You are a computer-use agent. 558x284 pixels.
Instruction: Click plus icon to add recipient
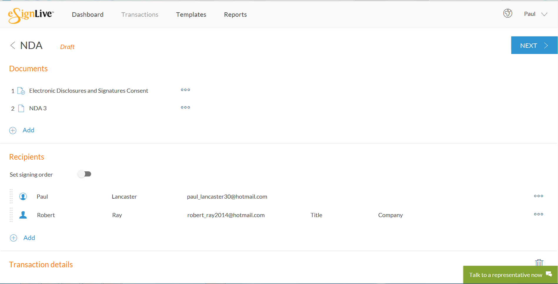14,238
